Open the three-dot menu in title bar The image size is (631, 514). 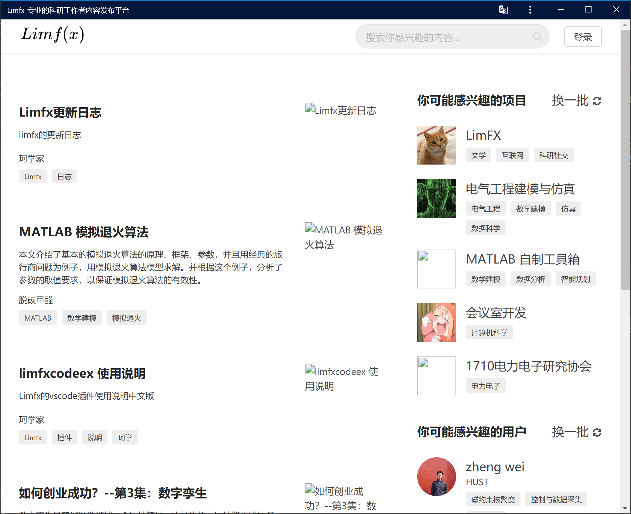click(530, 10)
